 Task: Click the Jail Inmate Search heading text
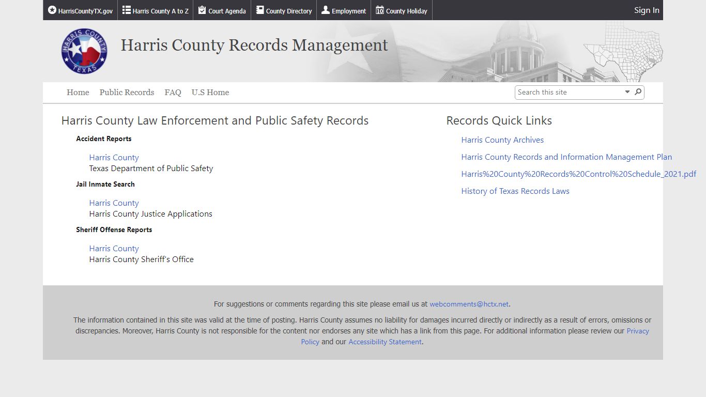pos(105,185)
